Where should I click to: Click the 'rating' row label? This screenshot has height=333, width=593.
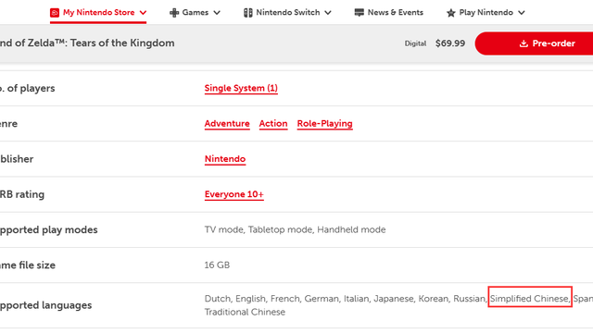[x=30, y=194]
